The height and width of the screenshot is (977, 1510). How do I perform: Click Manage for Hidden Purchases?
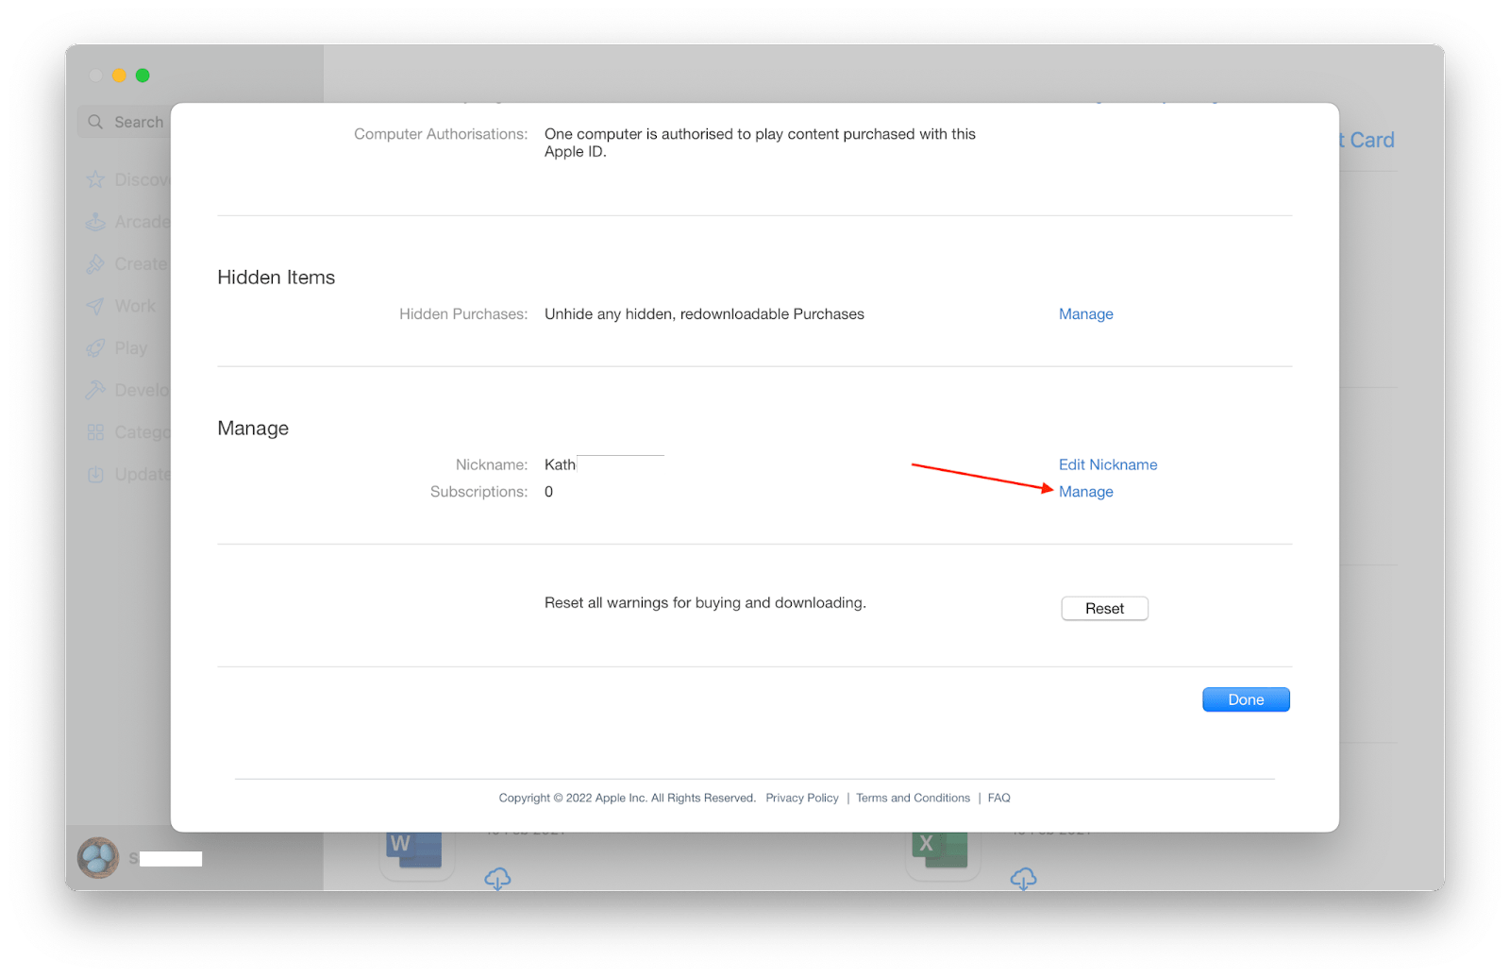point(1085,313)
